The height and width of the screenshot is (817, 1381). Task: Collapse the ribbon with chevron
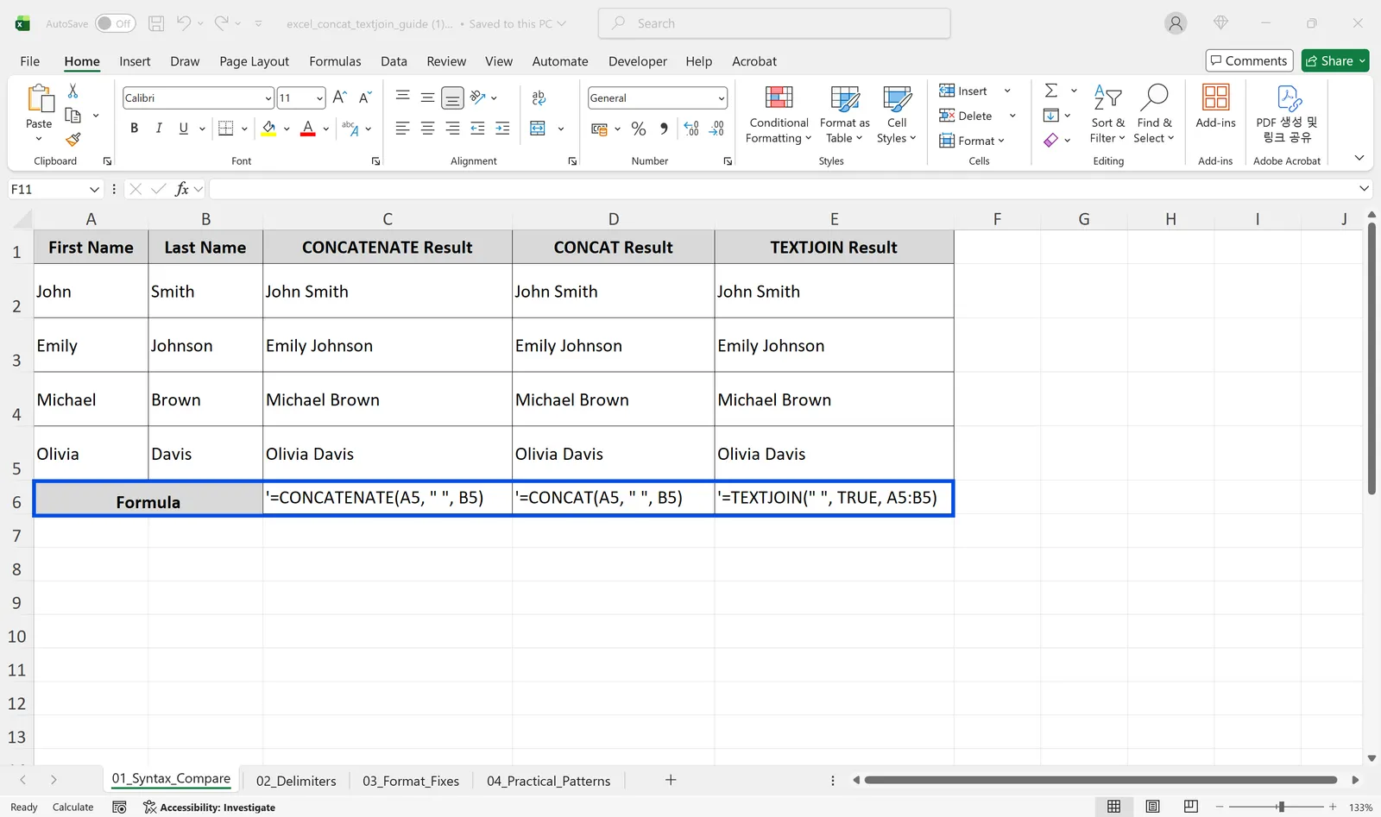pyautogui.click(x=1359, y=158)
